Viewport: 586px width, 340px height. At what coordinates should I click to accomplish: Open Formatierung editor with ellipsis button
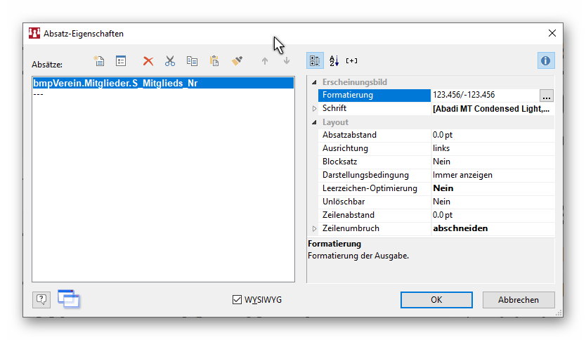click(546, 96)
